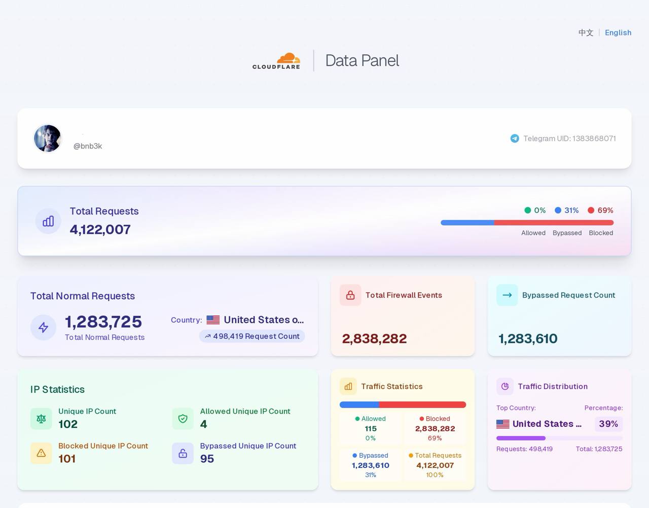Screen dimensions: 649x508
Task: Click the scales icon beside Unique IP Count
Action: tap(41, 419)
